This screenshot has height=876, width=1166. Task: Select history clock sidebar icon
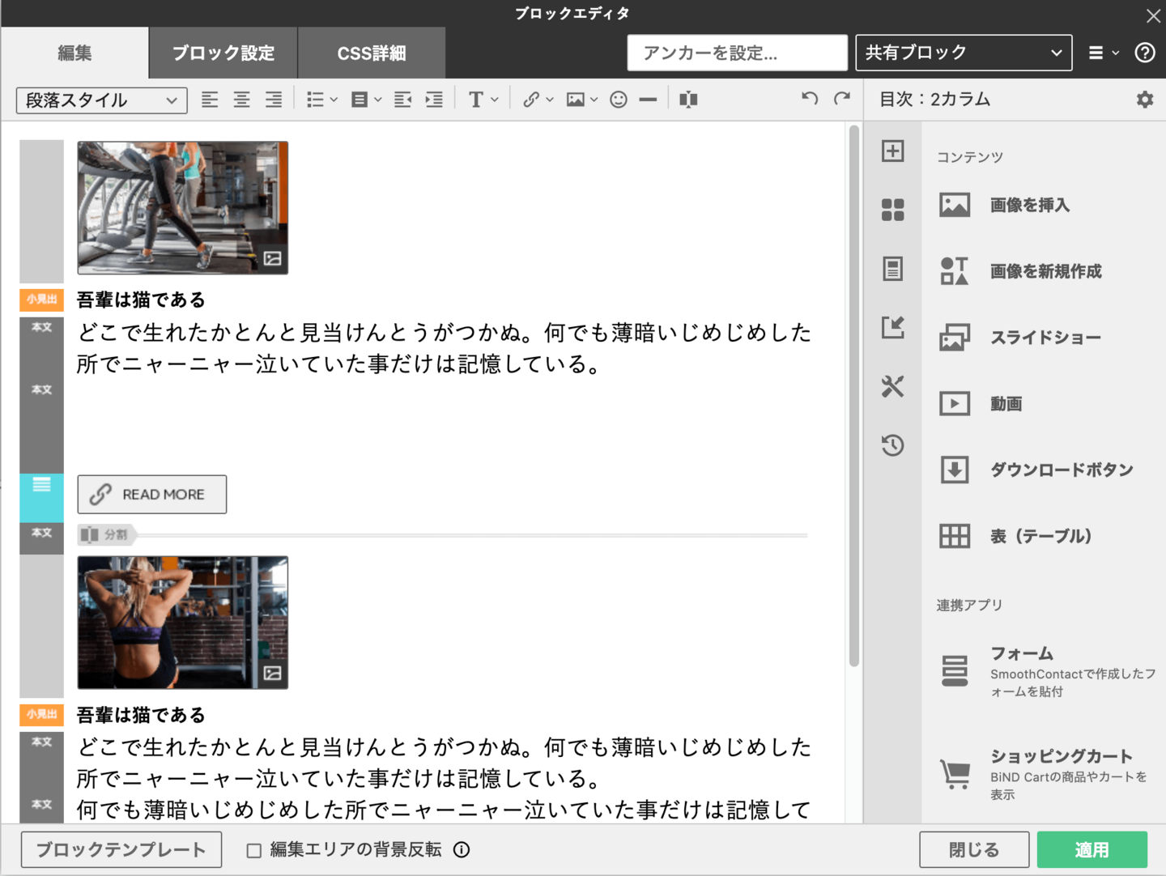pyautogui.click(x=893, y=445)
